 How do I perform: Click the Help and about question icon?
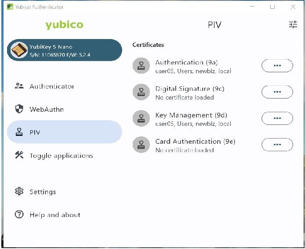(19, 215)
